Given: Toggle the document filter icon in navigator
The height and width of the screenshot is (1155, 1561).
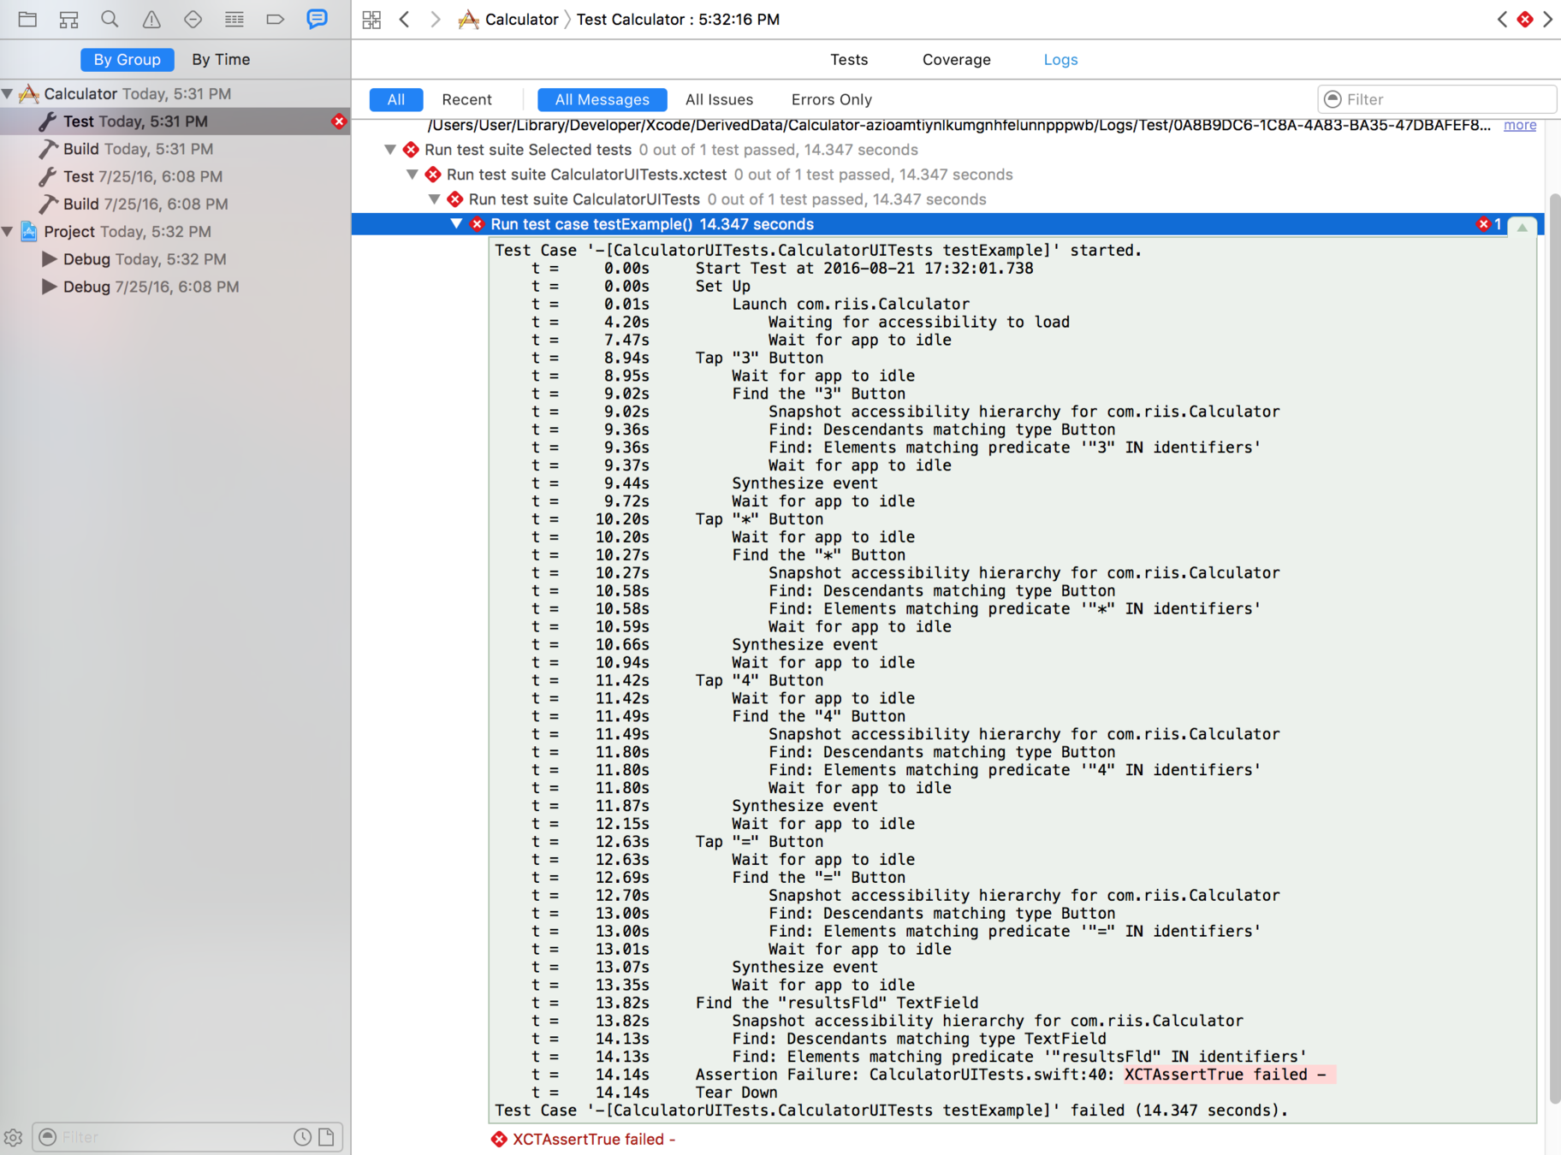Looking at the screenshot, I should [x=326, y=1137].
